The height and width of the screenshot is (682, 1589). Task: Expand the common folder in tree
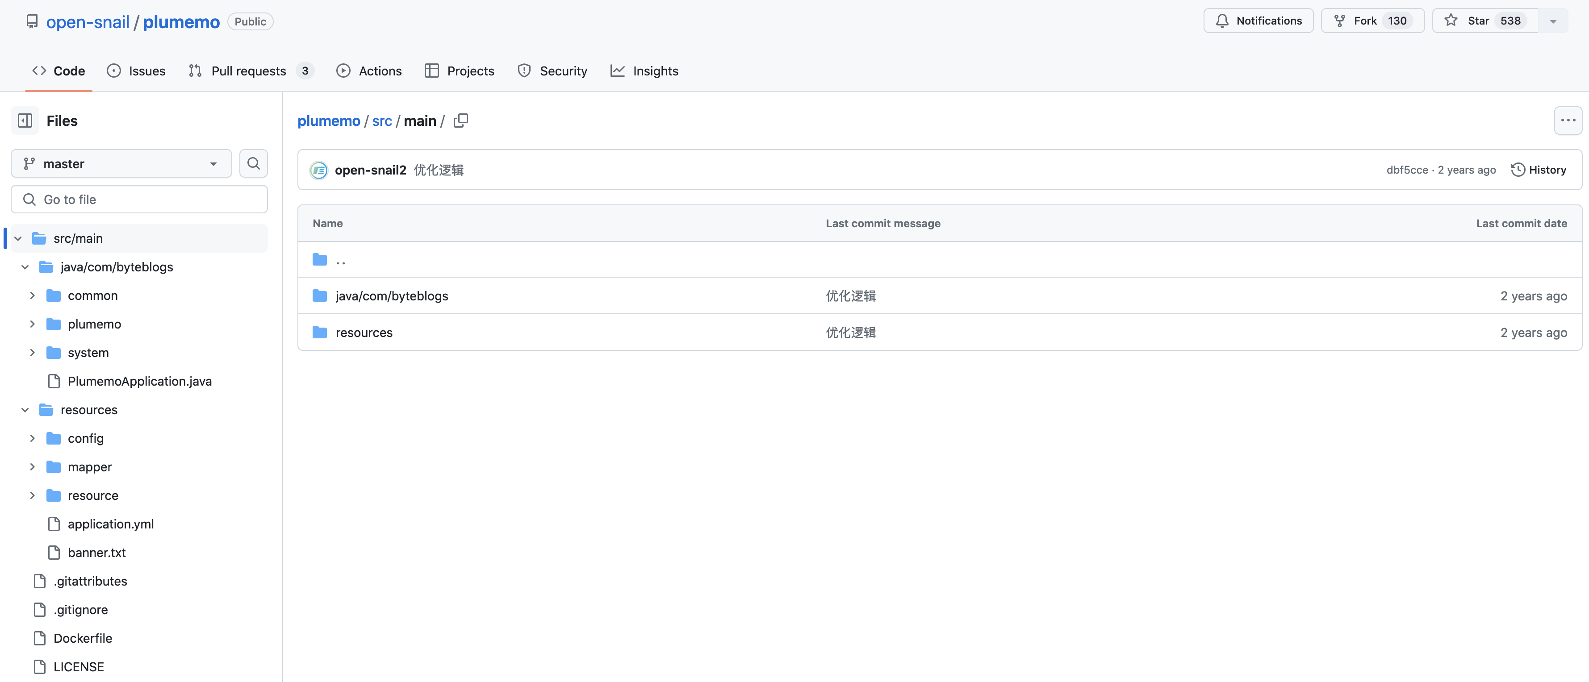coord(32,296)
